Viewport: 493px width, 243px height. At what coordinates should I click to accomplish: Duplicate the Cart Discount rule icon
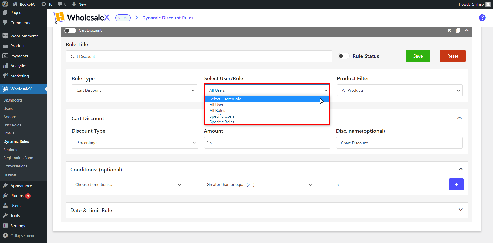click(458, 30)
